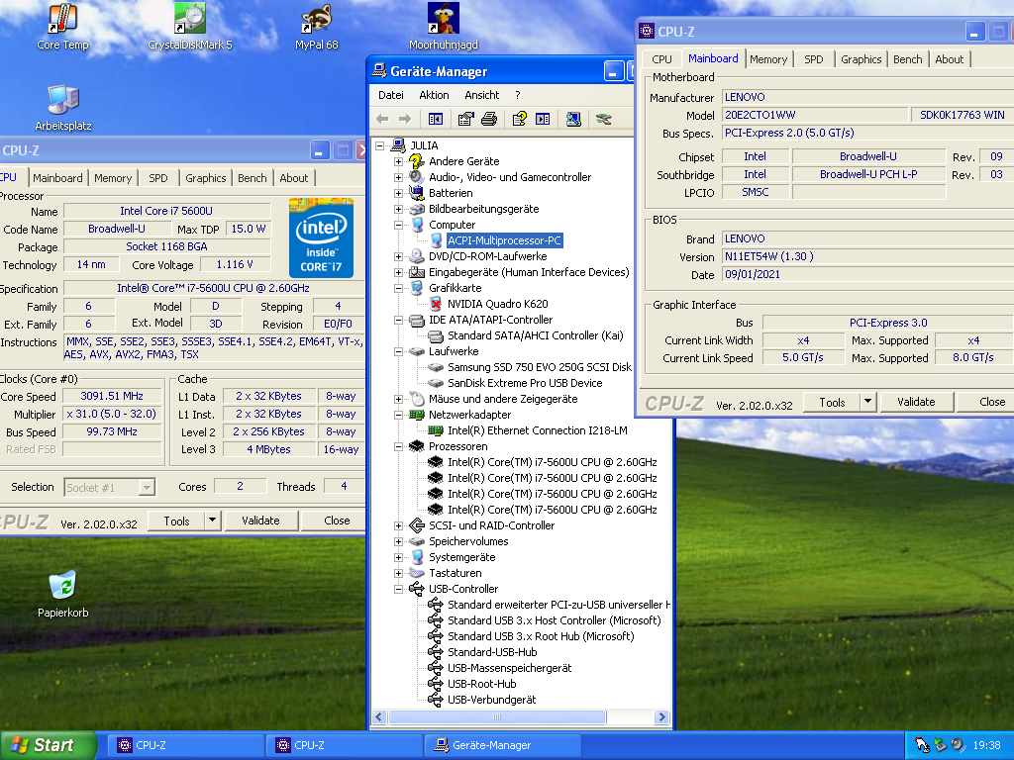Click the Properties icon in Geräte-Manager toolbar
This screenshot has height=760, width=1014.
[465, 120]
